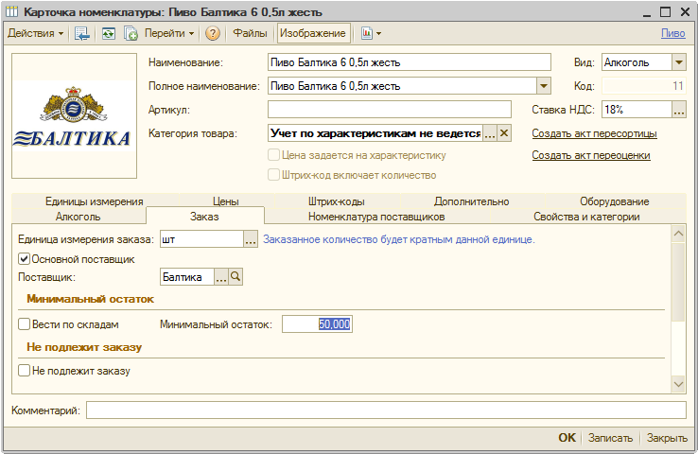Click the Вид field showing Алкоголь
The width and height of the screenshot is (698, 454).
pos(637,62)
